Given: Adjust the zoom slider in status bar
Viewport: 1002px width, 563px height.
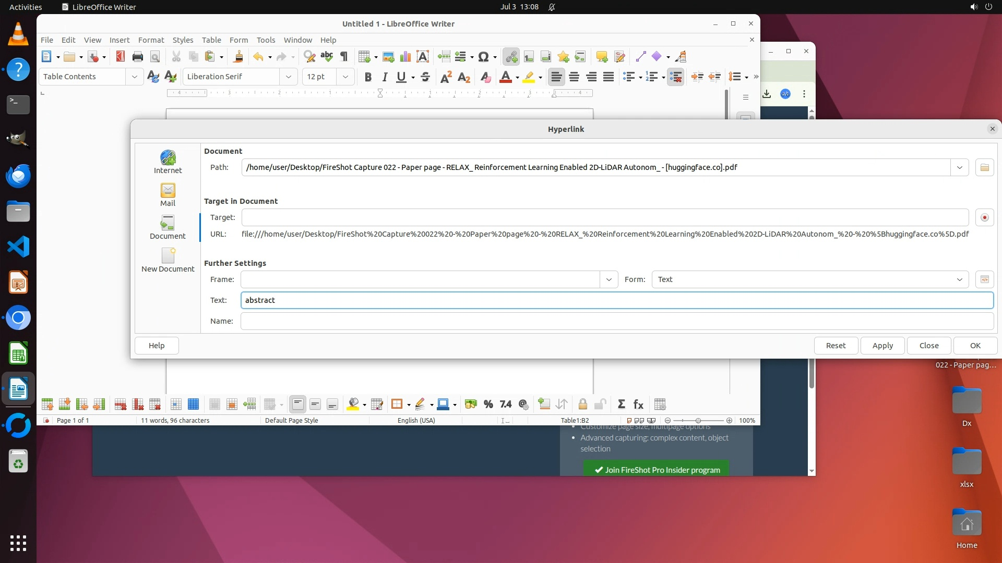Looking at the screenshot, I should point(698,420).
